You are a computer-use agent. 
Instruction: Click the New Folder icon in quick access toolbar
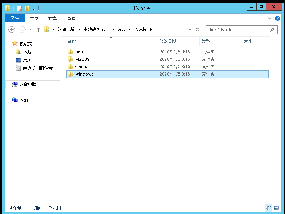tap(27, 8)
